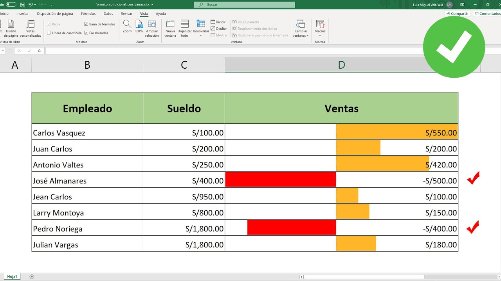Uncheck Barra de fórmulas checkbox
The width and height of the screenshot is (501, 281).
point(87,24)
